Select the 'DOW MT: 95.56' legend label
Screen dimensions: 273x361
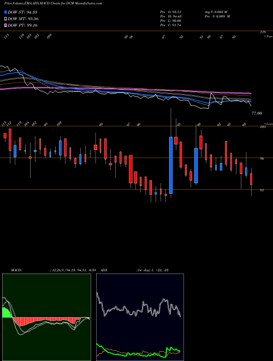tap(23, 19)
